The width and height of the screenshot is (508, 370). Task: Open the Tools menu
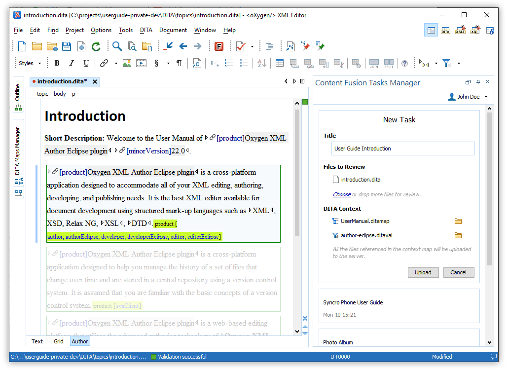[x=126, y=30]
